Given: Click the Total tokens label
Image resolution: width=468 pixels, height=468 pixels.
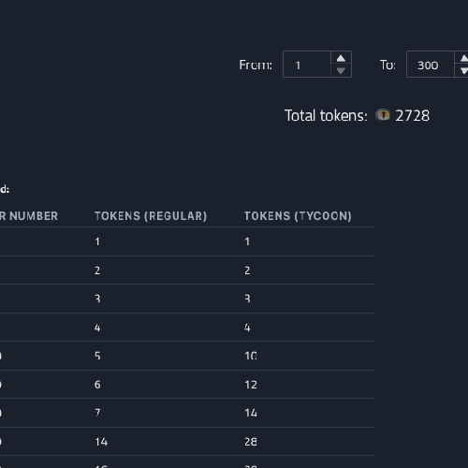Looking at the screenshot, I should (326, 116).
